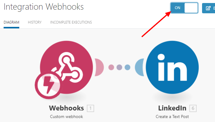Open the LinkedIn module circle icon
This screenshot has width=215, height=122.
coord(172,67)
